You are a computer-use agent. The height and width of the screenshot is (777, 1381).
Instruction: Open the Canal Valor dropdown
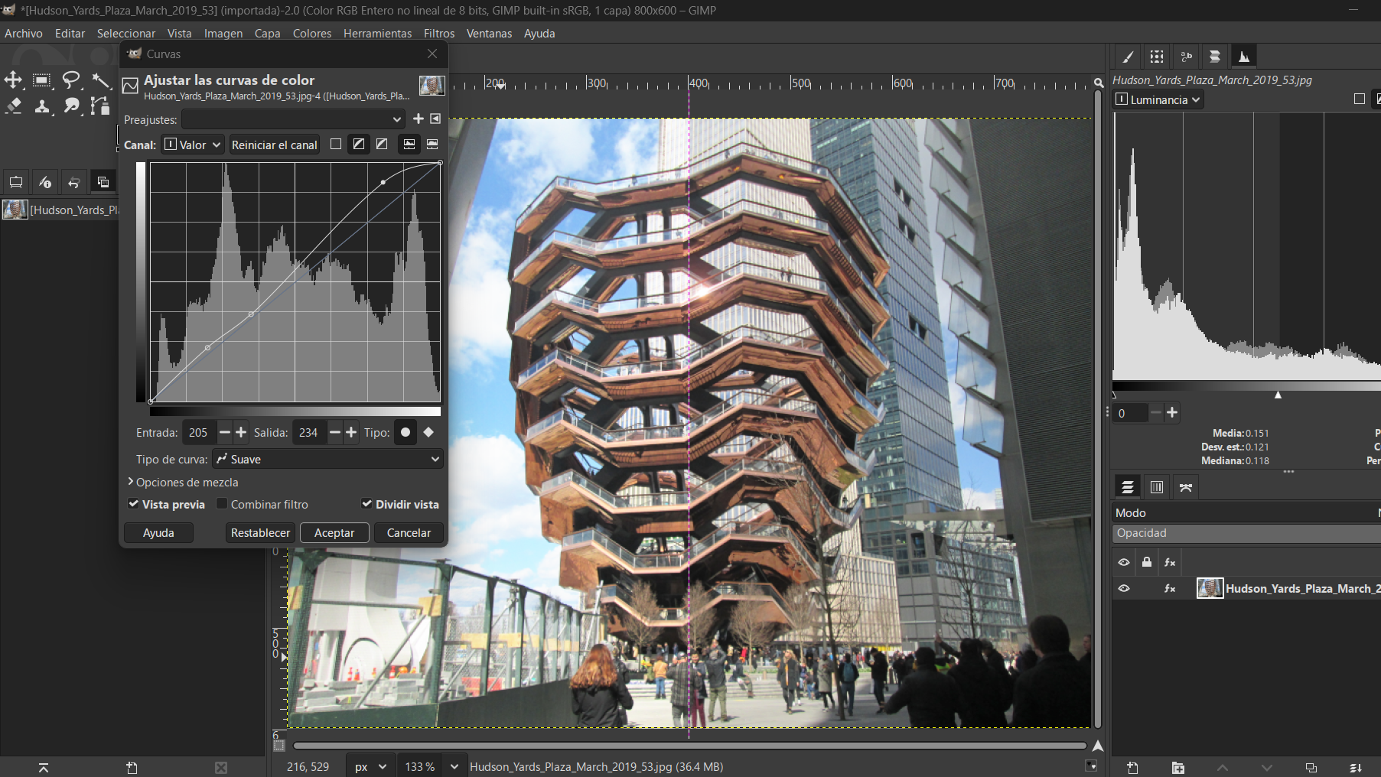coord(193,145)
